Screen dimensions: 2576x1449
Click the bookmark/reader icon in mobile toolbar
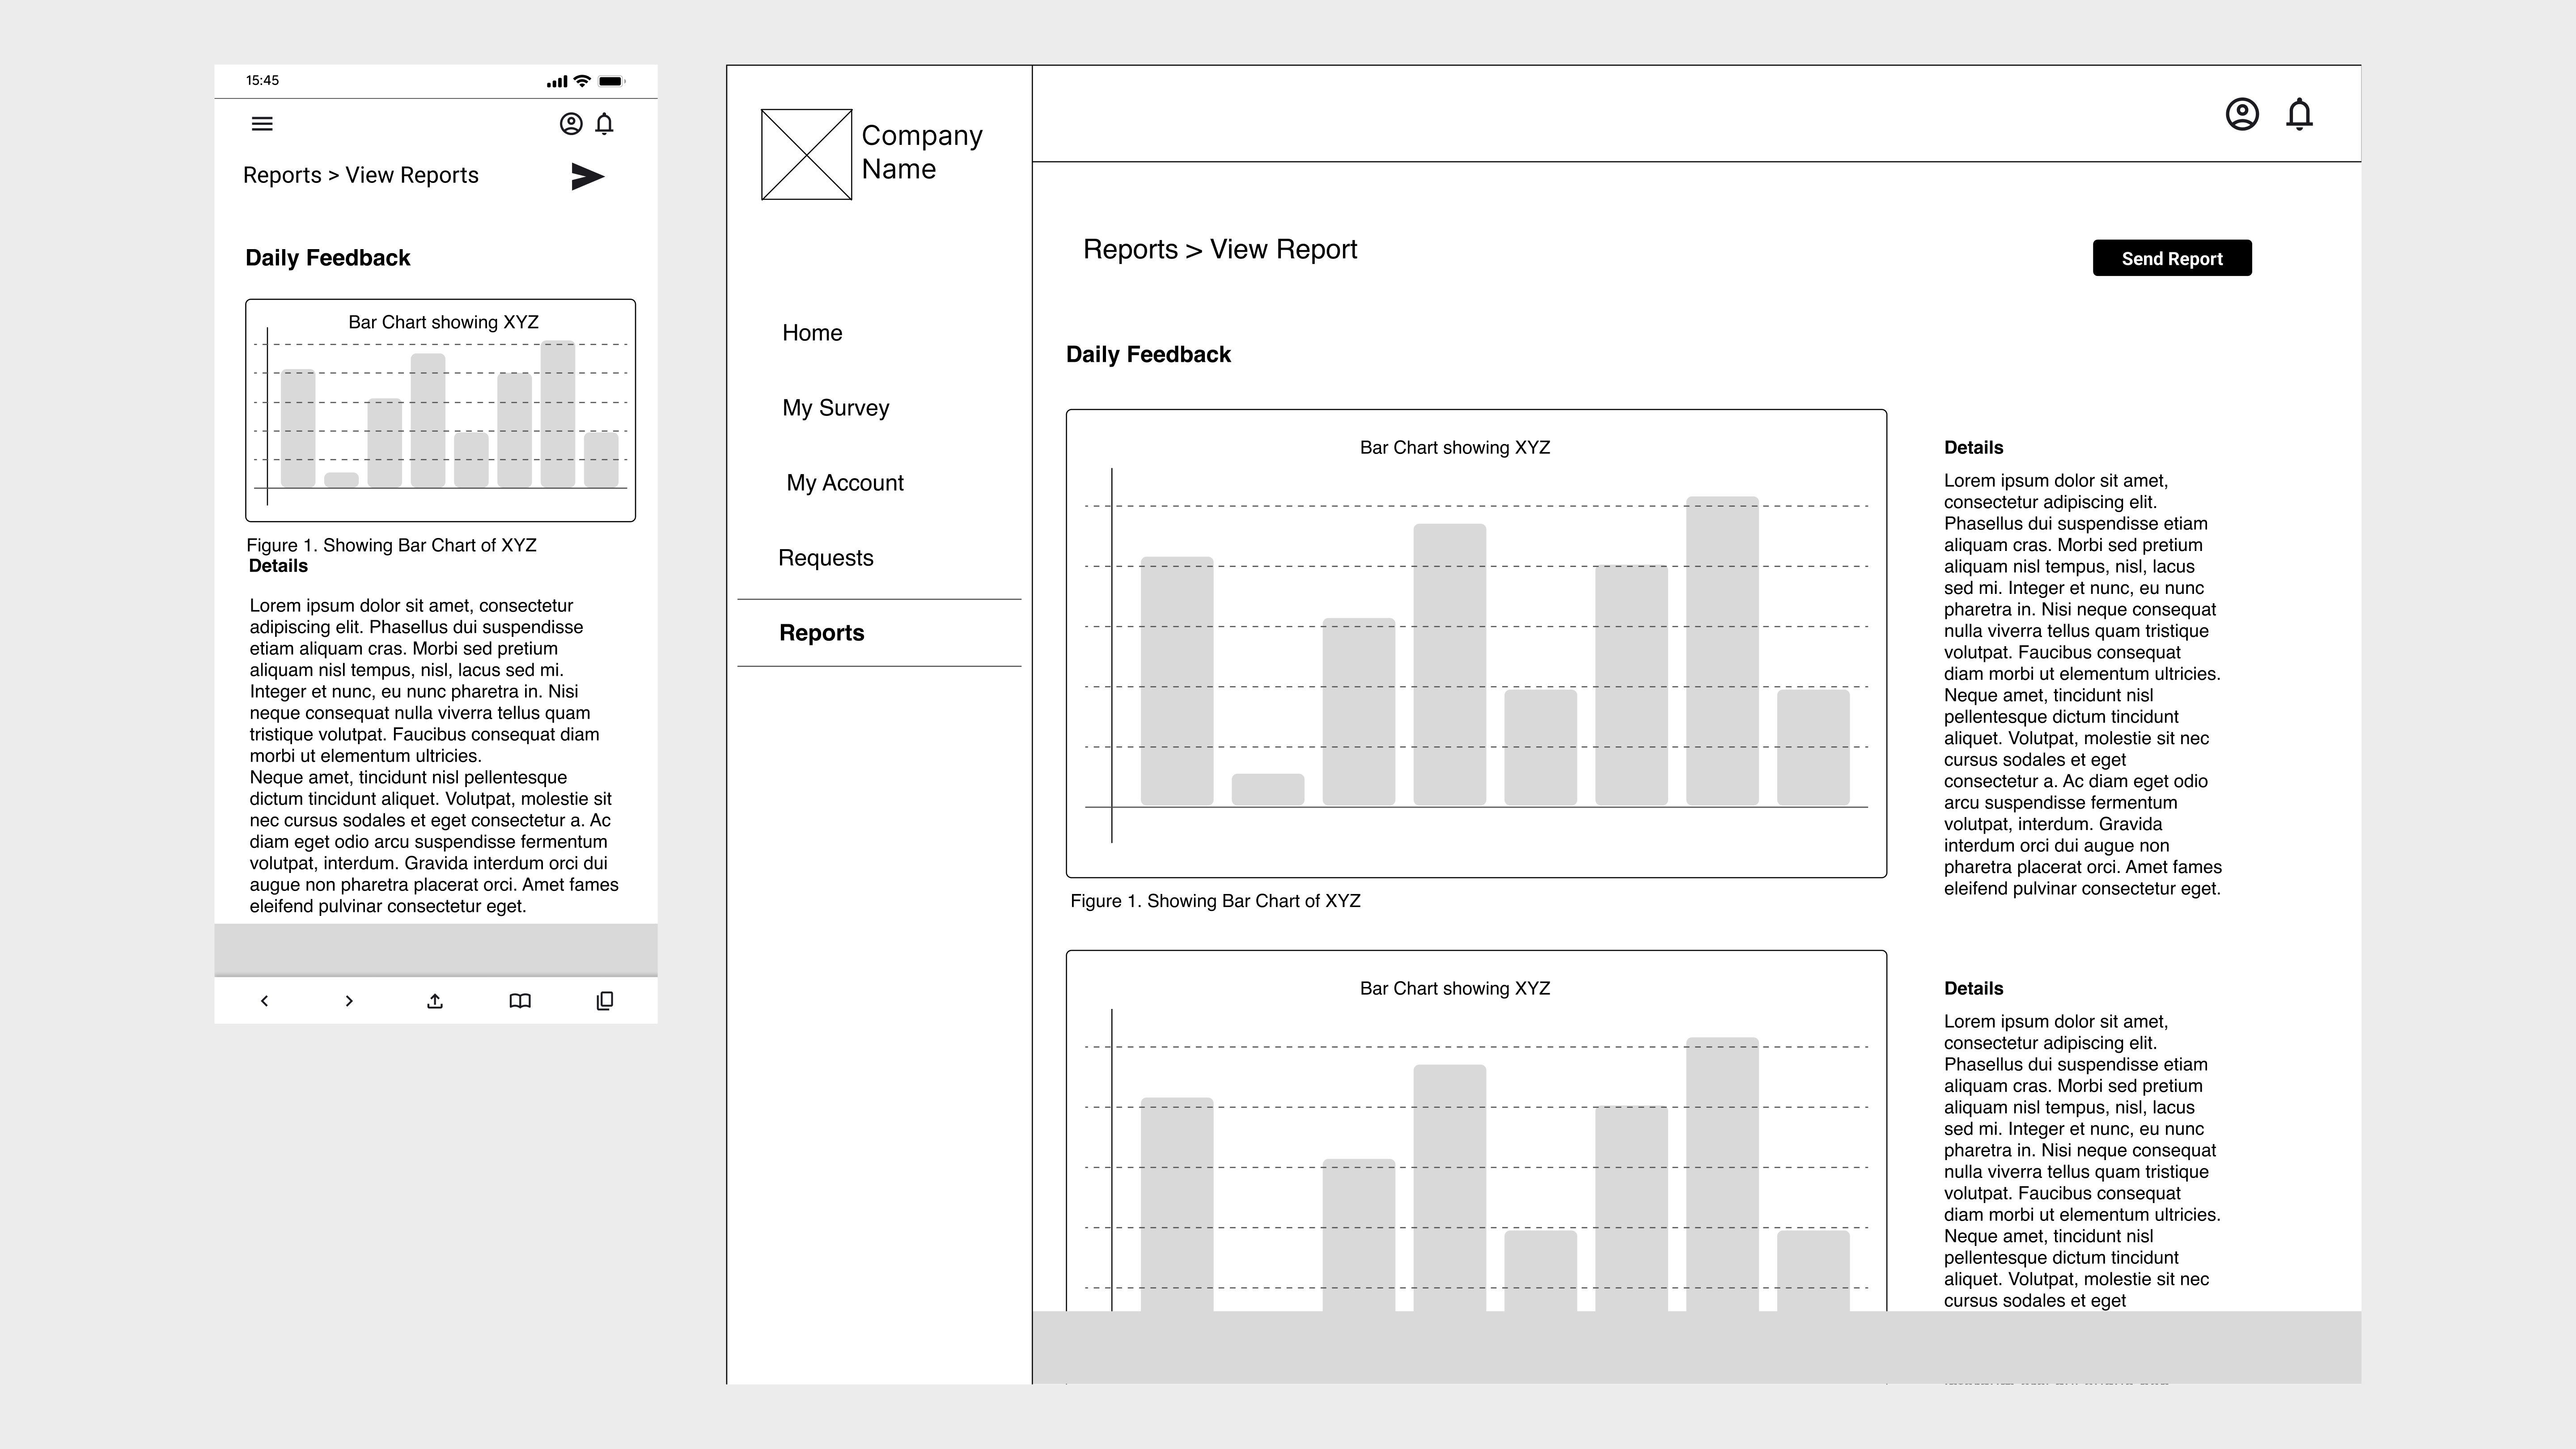[520, 1000]
